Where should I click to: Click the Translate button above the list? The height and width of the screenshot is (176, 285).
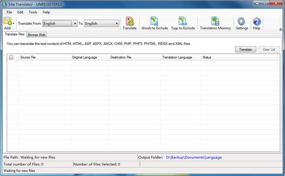point(246,49)
